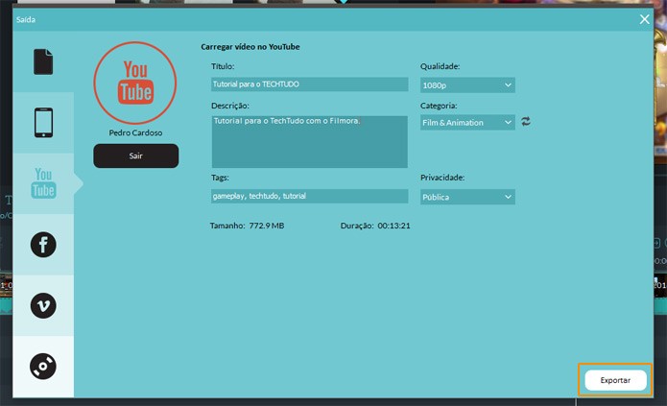Click the Privacidade label
The image size is (667, 406).
(x=442, y=178)
